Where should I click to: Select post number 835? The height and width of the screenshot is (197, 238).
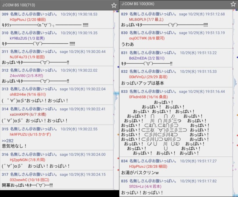124,181
